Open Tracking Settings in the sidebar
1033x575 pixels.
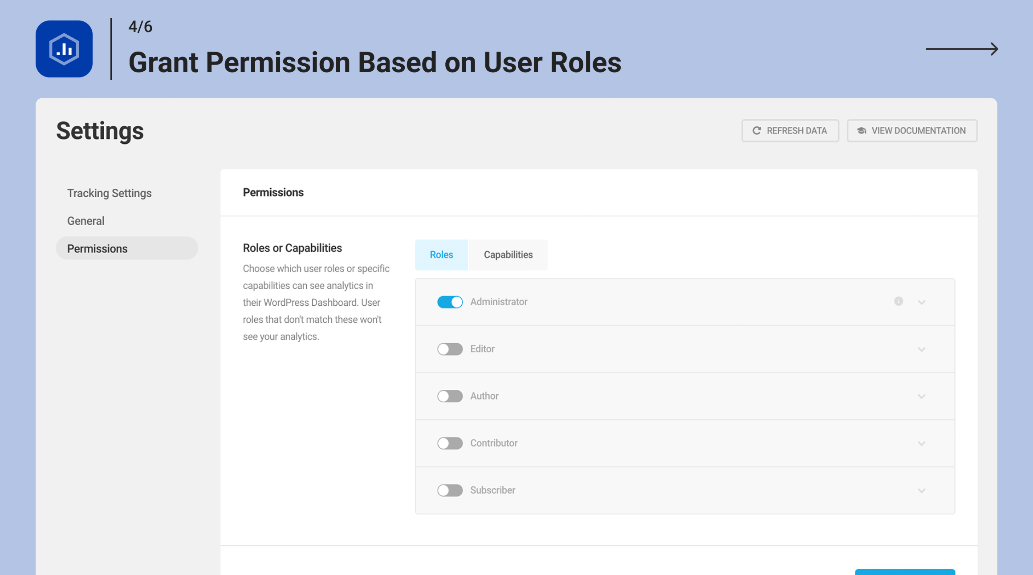110,193
